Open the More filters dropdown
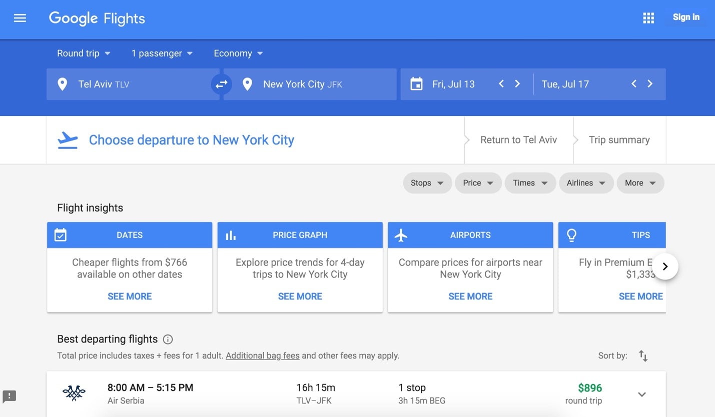The image size is (715, 417). pos(640,183)
